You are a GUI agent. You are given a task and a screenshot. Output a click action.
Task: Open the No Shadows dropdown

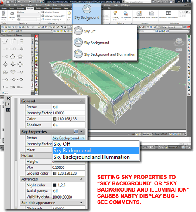126,15
